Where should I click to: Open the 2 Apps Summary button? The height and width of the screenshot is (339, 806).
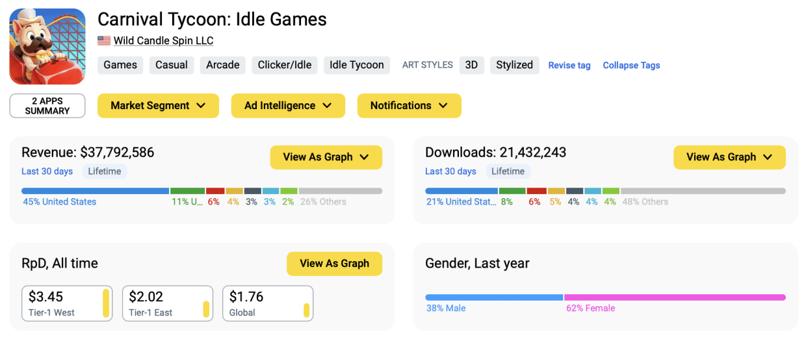click(47, 106)
